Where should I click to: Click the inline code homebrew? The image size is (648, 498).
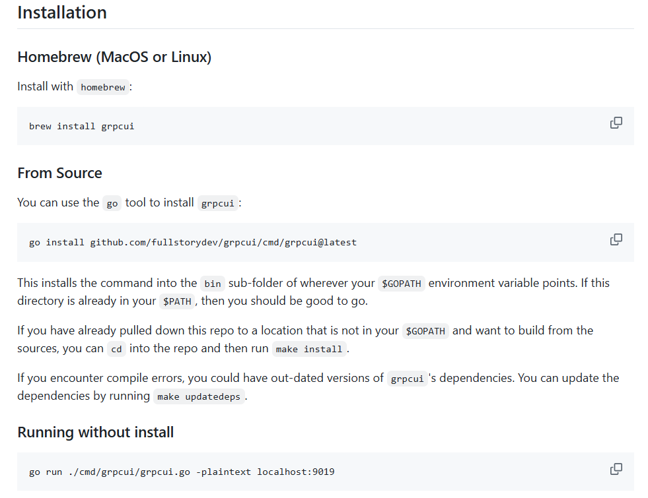click(x=103, y=87)
